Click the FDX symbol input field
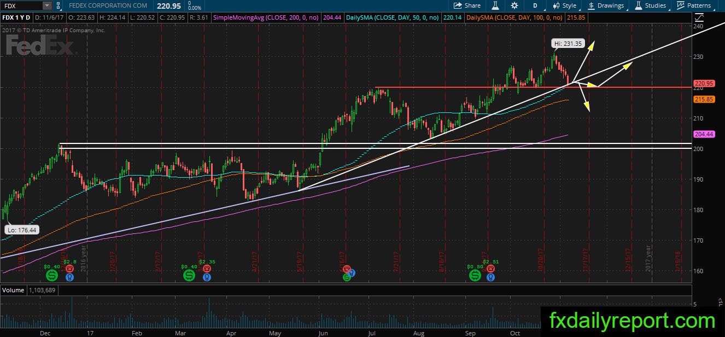Image resolution: width=725 pixels, height=337 pixels. (22, 5)
